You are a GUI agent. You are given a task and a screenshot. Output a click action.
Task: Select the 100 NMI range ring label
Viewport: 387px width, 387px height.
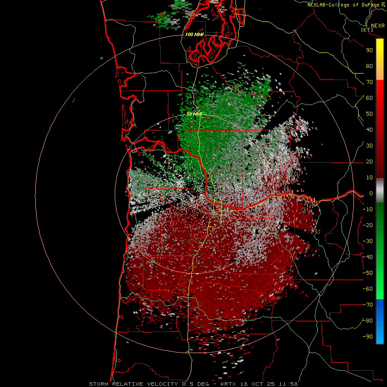(x=194, y=34)
